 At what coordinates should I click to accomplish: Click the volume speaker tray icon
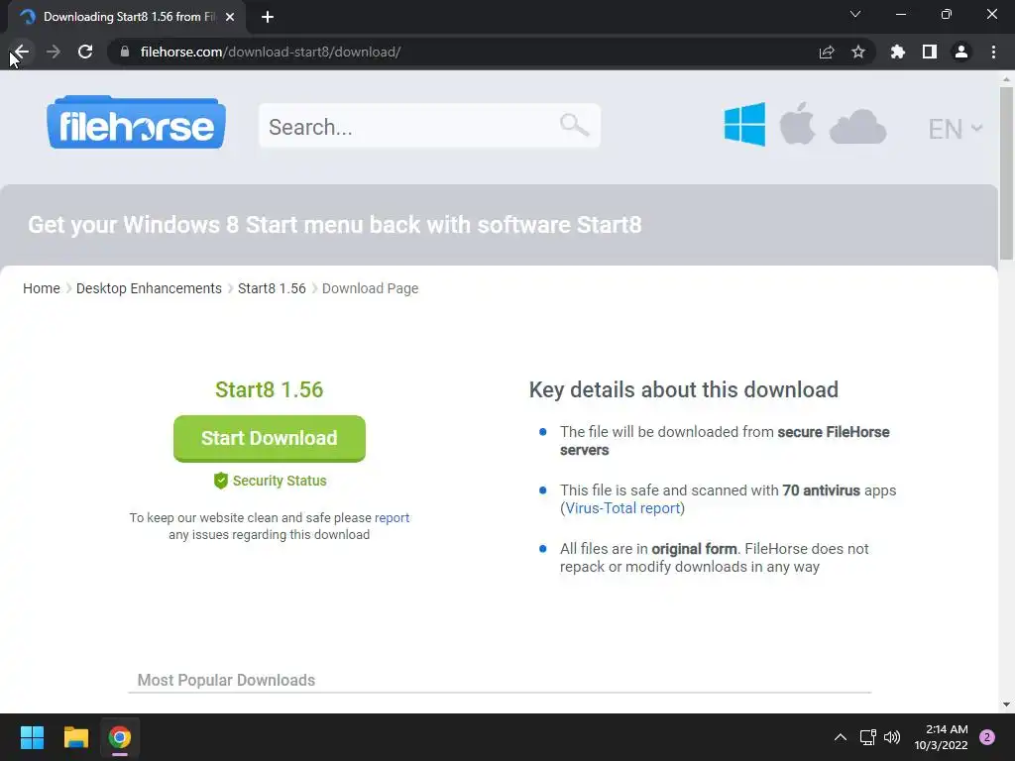click(x=892, y=737)
